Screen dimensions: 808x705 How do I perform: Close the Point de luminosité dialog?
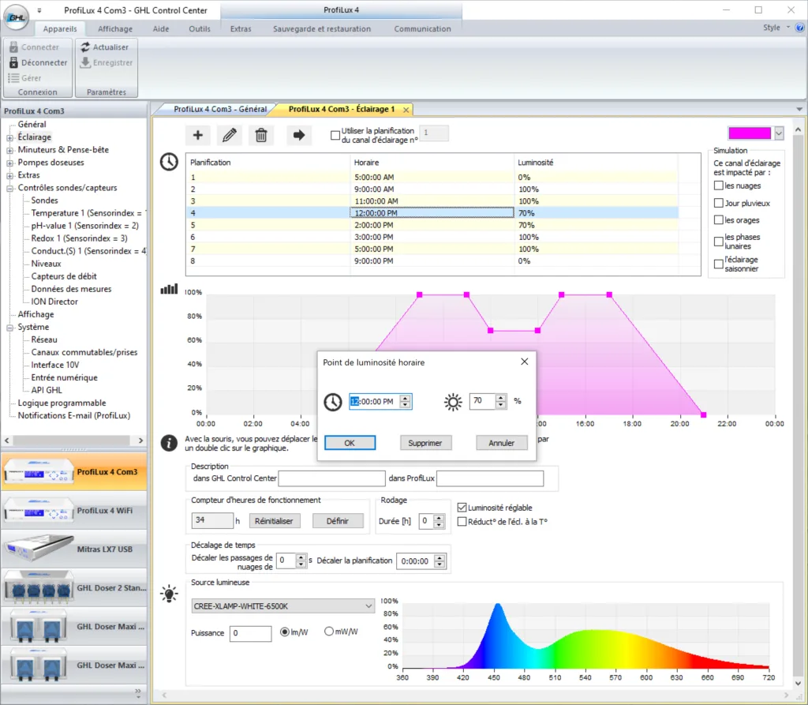pyautogui.click(x=525, y=362)
